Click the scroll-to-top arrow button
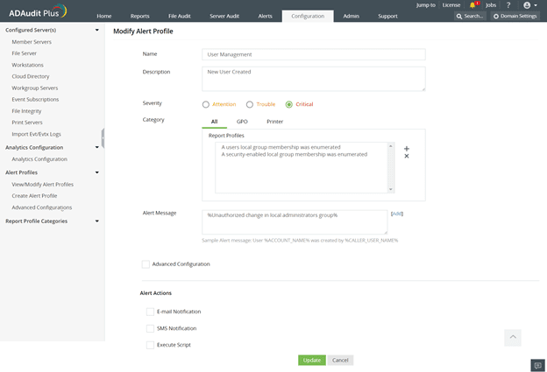 [514, 336]
